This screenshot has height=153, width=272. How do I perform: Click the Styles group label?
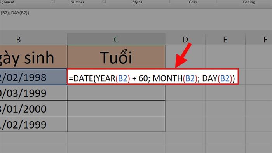[x=138, y=2]
